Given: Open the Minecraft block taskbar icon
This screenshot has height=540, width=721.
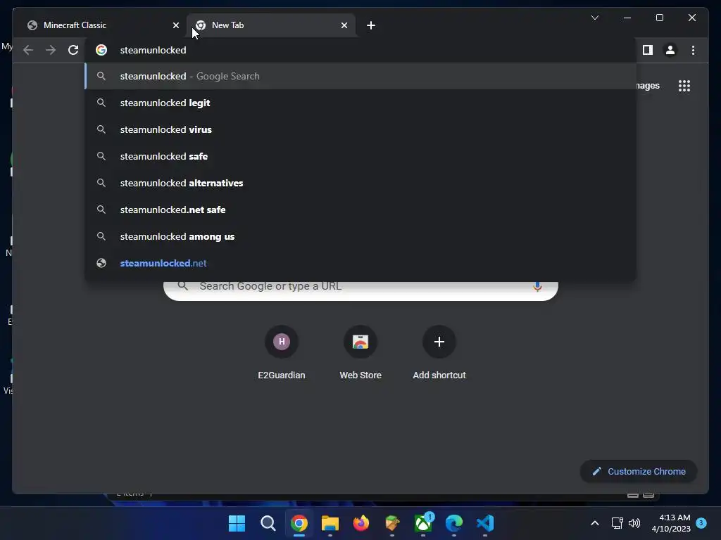Looking at the screenshot, I should (x=391, y=523).
